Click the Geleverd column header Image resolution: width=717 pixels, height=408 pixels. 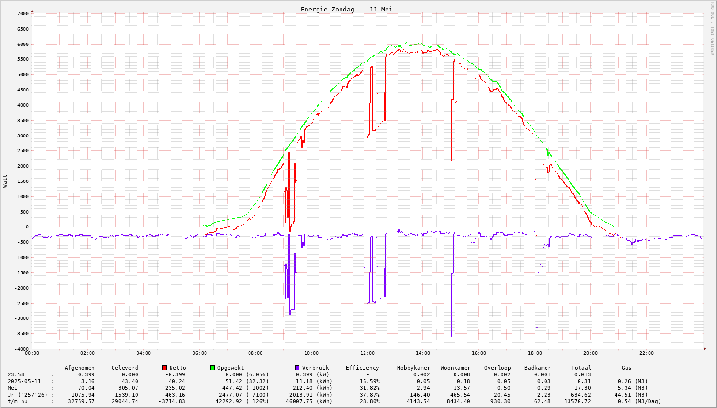[x=125, y=368]
